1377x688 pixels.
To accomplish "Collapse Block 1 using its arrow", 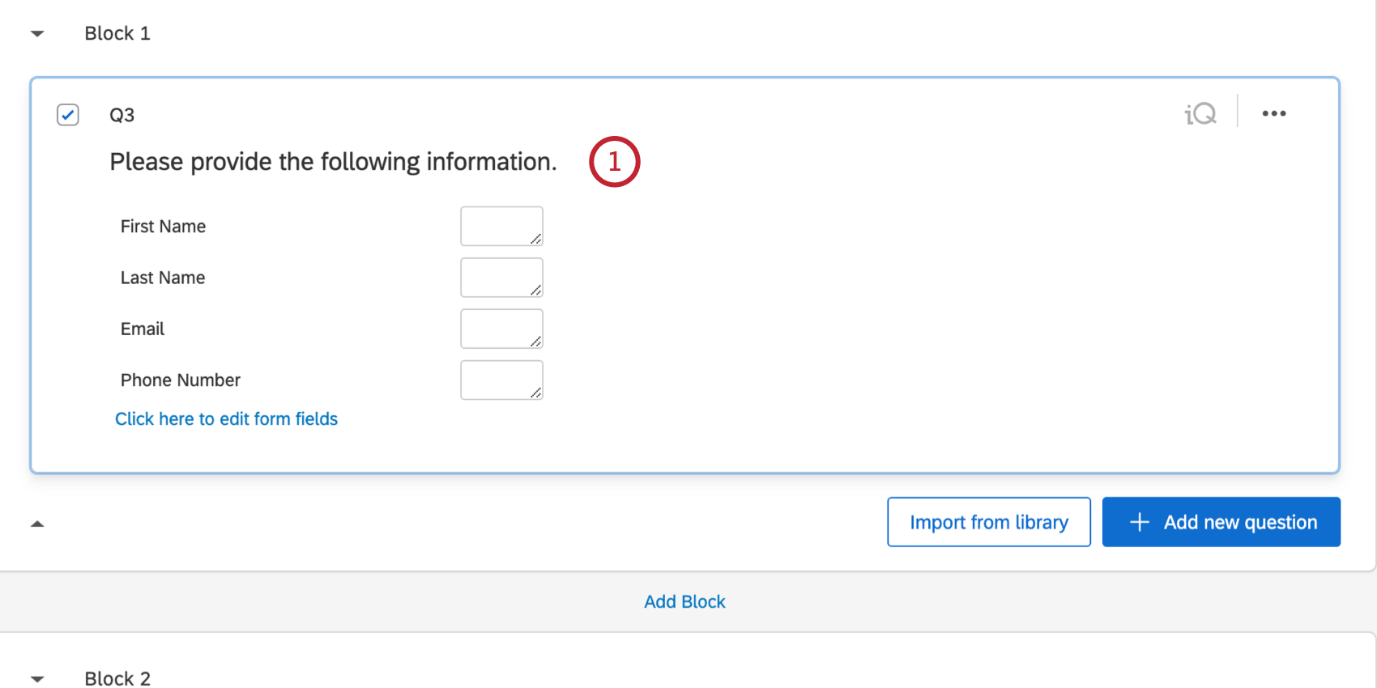I will [x=37, y=34].
